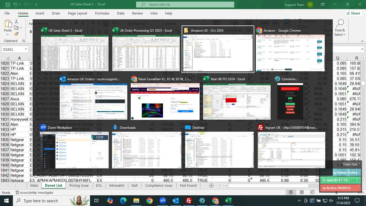This screenshot has width=366, height=206.
Task: Click Accessibility: Investigate in status bar
Action: [x=34, y=192]
